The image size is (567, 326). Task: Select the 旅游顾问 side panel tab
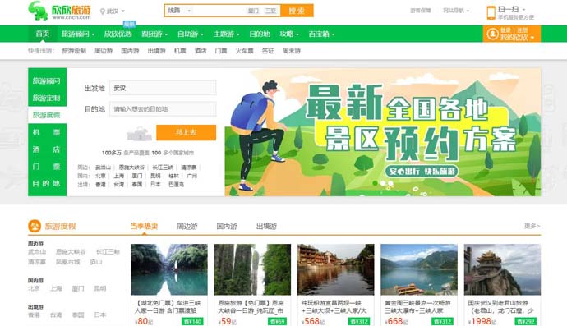[47, 80]
